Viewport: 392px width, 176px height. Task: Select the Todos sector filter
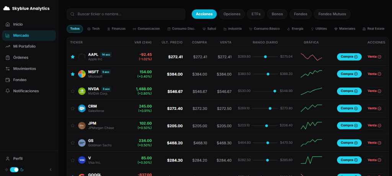point(75,29)
